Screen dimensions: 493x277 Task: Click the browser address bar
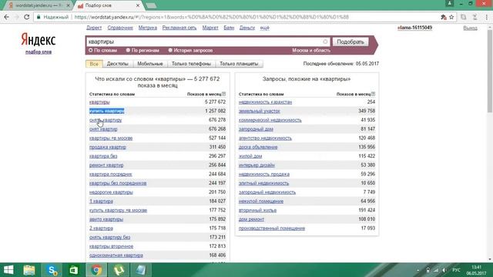[x=239, y=17]
